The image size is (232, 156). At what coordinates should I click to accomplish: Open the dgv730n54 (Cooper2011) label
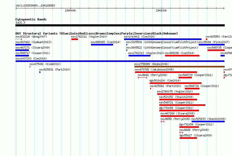[x=176, y=108]
